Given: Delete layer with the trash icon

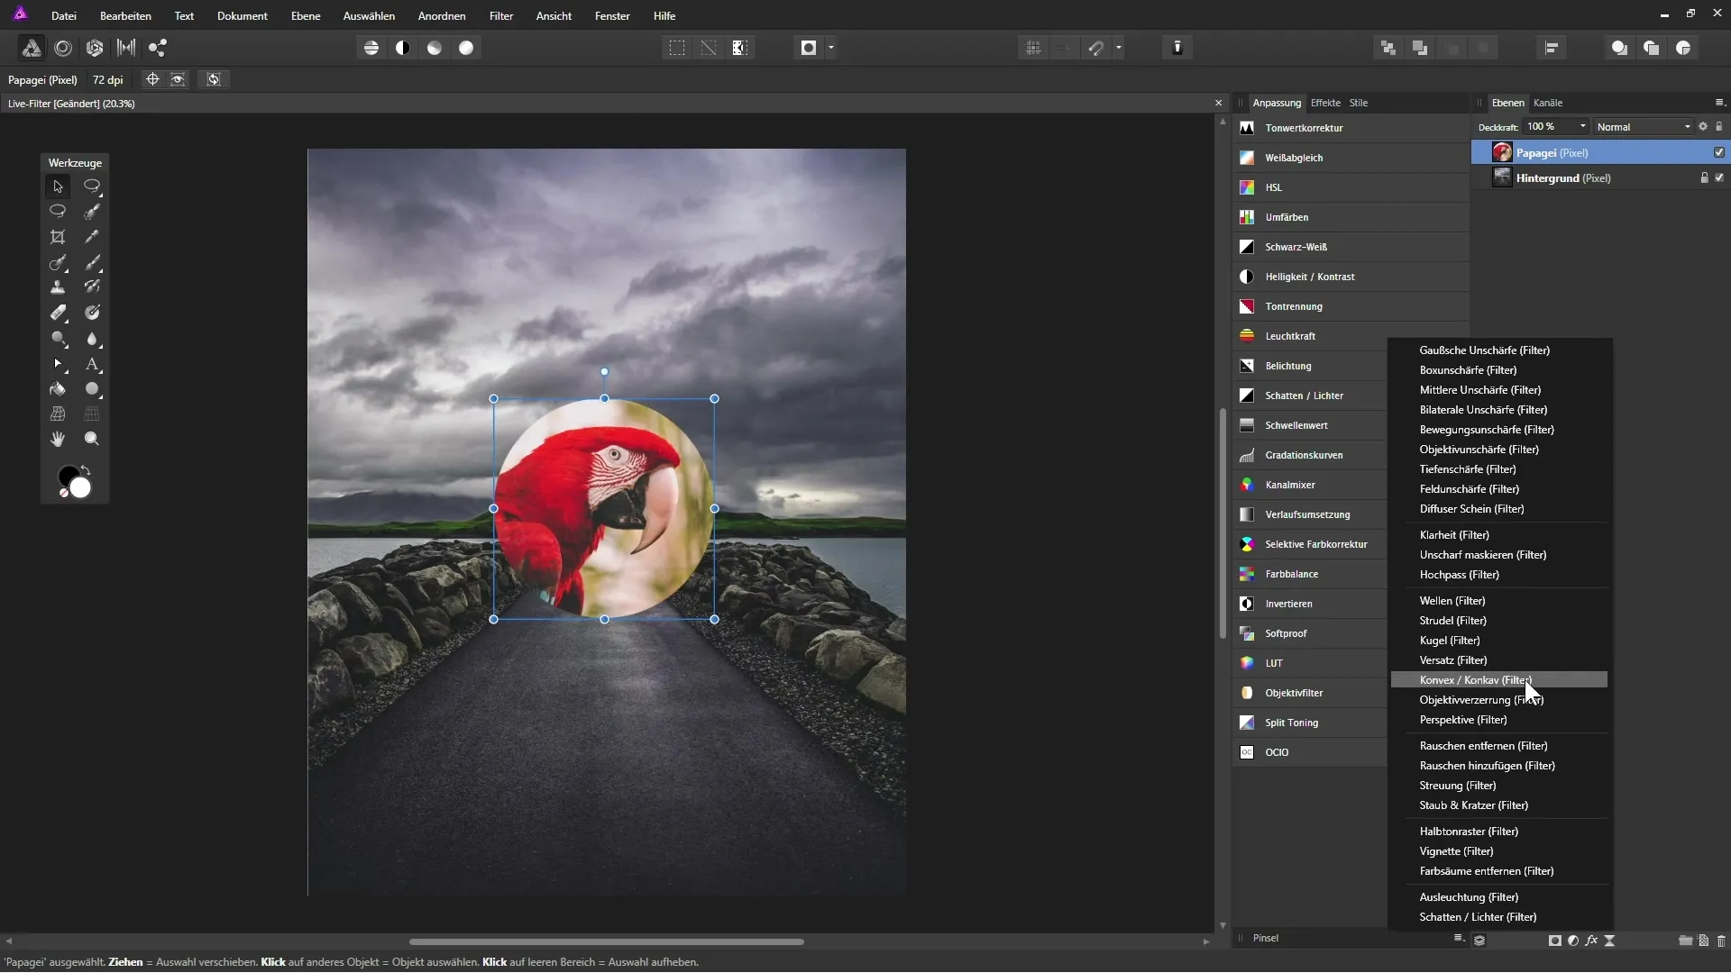Looking at the screenshot, I should tap(1721, 940).
